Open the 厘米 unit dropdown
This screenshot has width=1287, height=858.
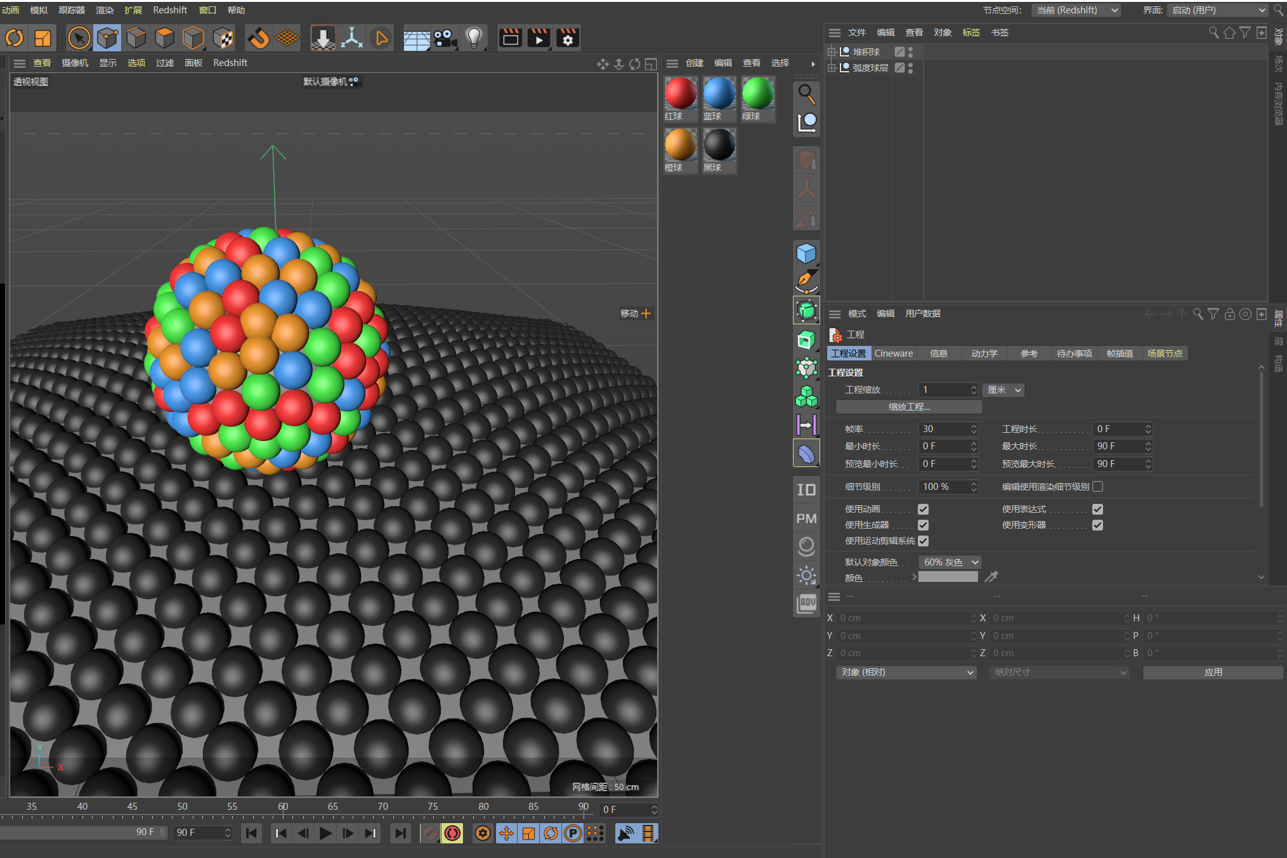coord(1003,390)
